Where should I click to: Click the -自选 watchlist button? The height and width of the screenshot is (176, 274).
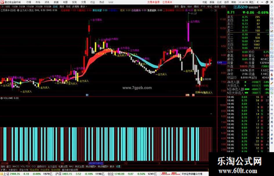[216, 6]
